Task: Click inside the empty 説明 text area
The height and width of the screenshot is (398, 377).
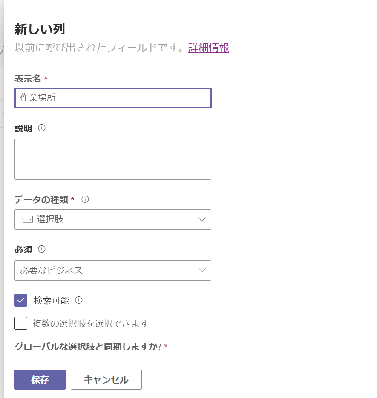Action: pyautogui.click(x=113, y=159)
